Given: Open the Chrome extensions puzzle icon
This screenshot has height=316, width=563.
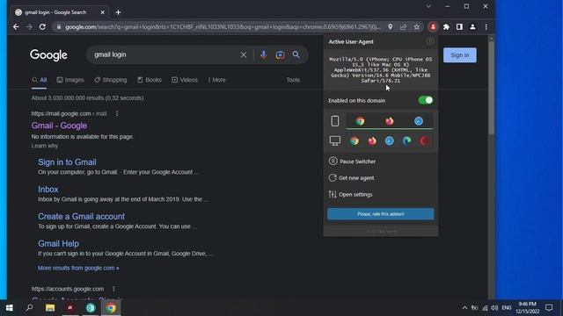Looking at the screenshot, I should 446,27.
